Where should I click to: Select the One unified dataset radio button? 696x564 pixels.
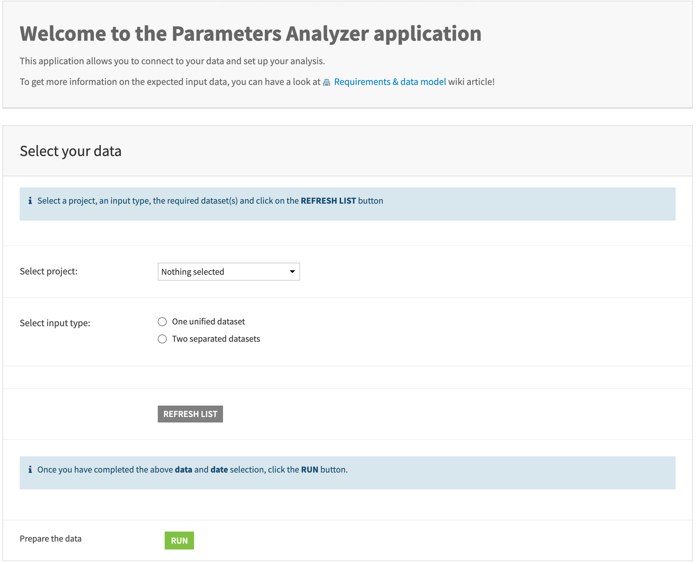(x=162, y=322)
